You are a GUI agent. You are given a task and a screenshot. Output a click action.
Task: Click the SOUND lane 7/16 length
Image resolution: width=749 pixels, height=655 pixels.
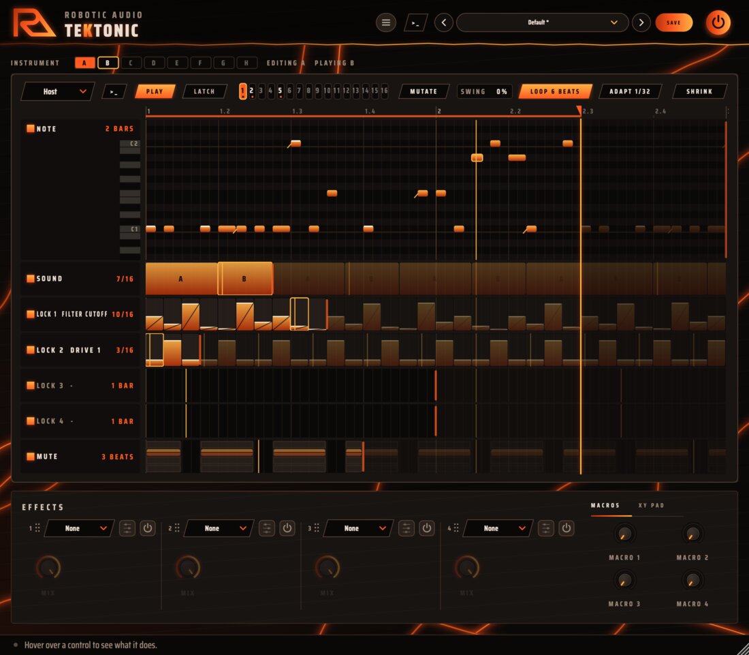click(125, 279)
